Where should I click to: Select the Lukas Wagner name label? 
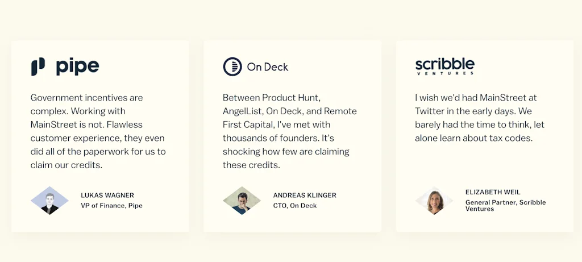click(107, 195)
